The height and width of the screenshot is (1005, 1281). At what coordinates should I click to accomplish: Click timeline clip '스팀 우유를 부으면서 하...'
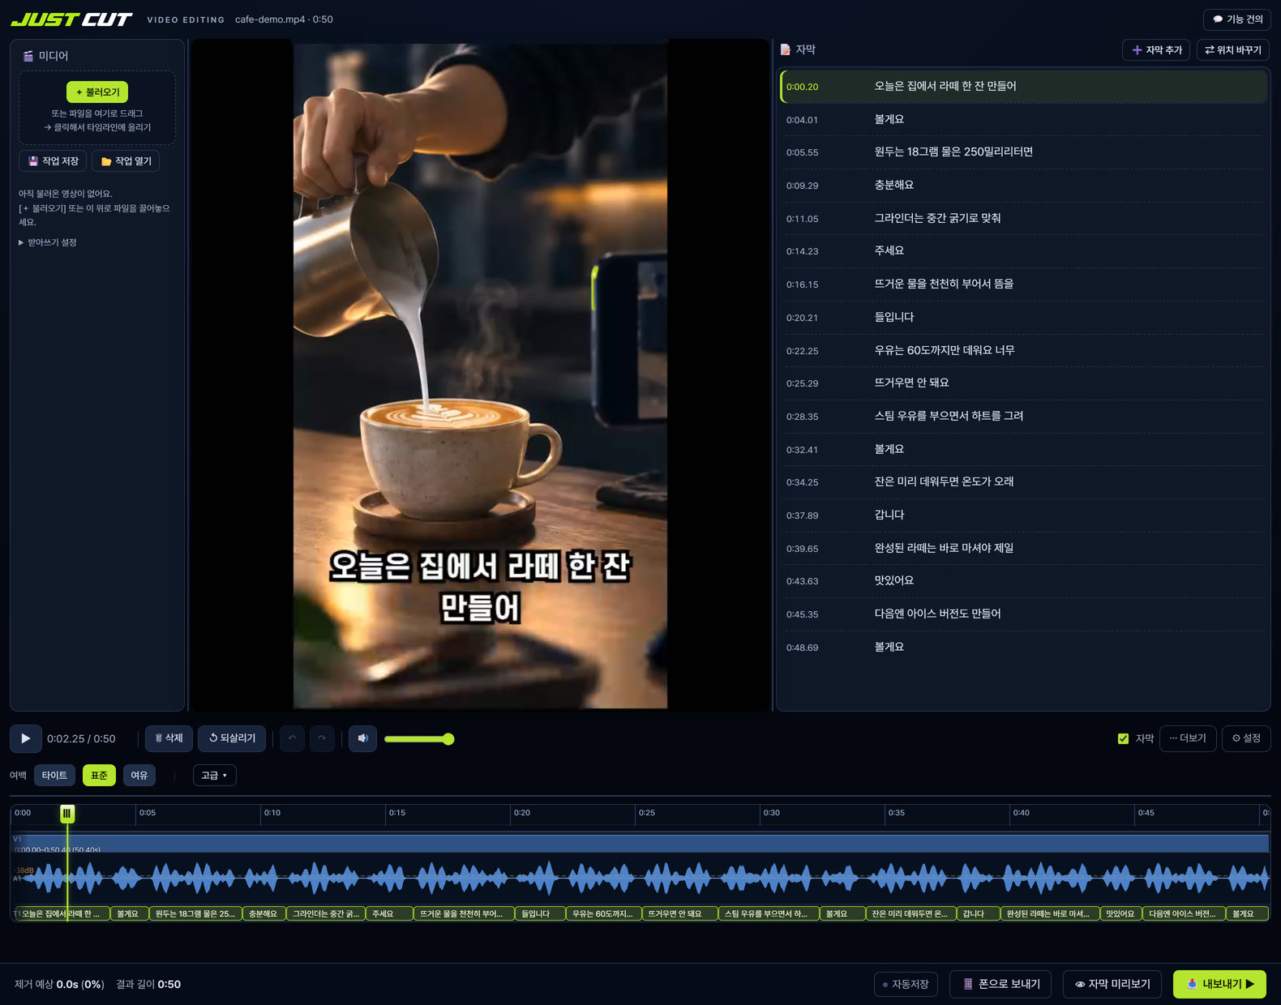(x=767, y=913)
